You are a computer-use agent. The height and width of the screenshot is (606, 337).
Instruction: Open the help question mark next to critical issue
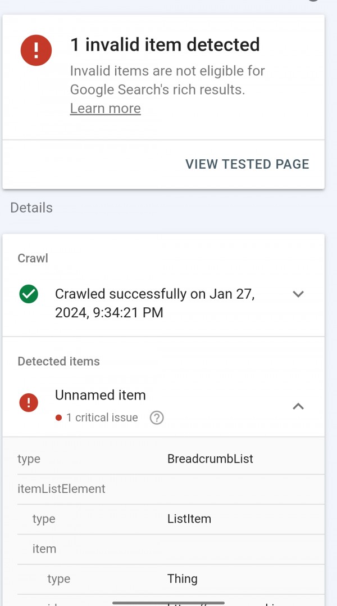coord(157,418)
